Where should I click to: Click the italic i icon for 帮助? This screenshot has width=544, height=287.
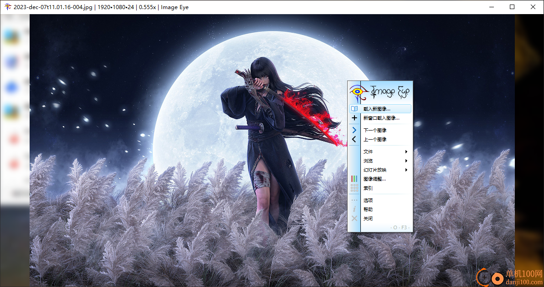pos(354,209)
